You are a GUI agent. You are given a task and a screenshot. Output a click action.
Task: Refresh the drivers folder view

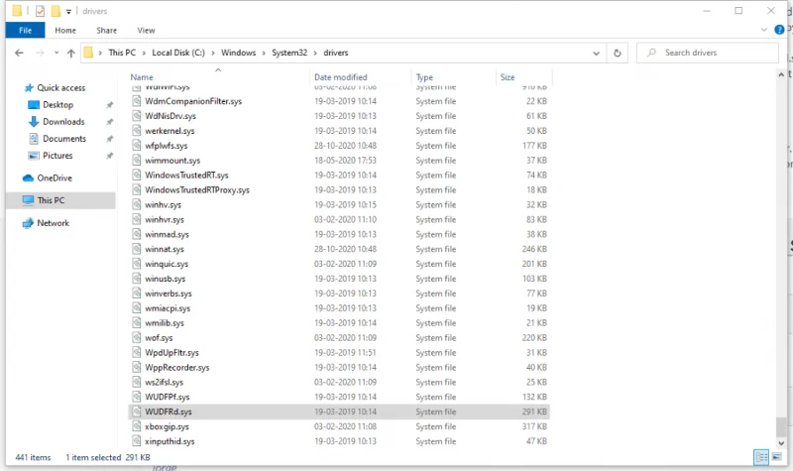pos(617,53)
